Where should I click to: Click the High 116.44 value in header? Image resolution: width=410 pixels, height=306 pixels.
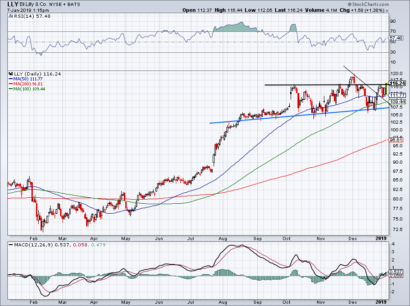tap(228, 10)
